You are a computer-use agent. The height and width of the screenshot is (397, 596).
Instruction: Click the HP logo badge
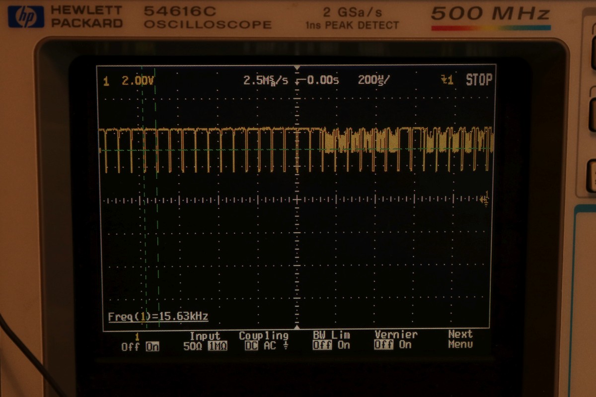click(x=26, y=16)
